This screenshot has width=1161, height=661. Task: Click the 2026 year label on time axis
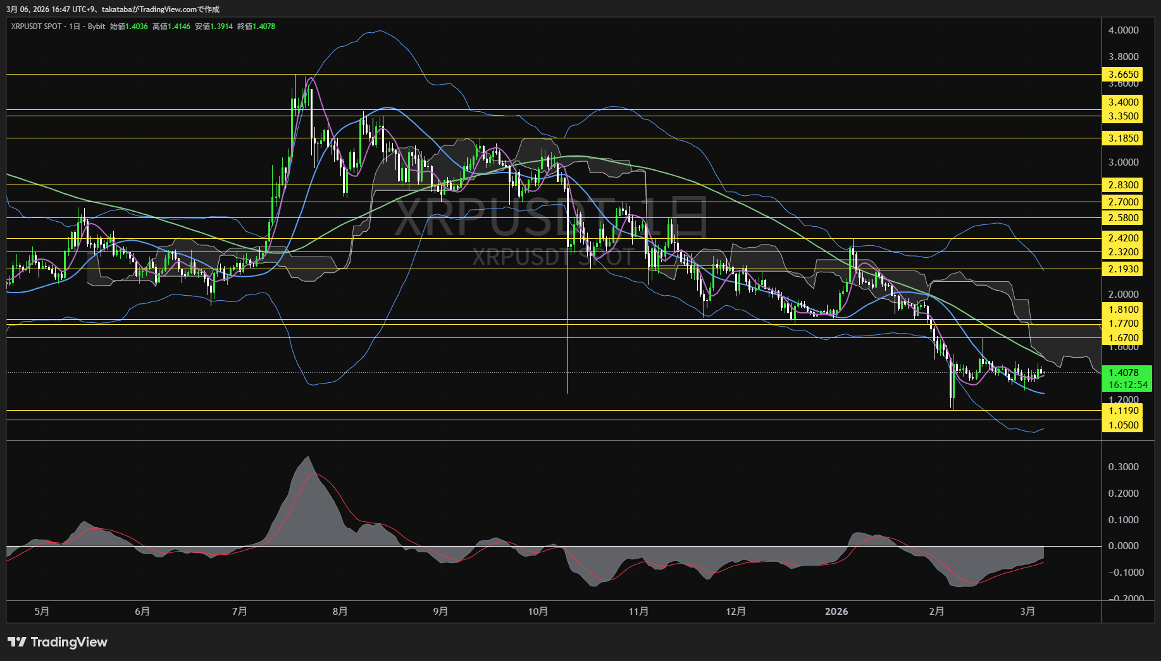click(836, 611)
